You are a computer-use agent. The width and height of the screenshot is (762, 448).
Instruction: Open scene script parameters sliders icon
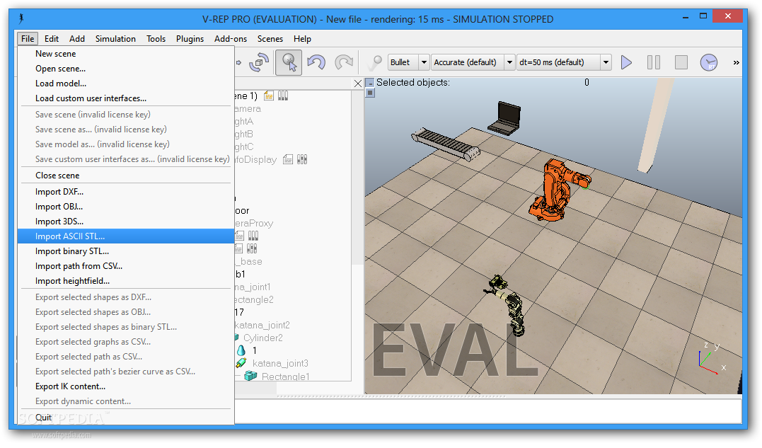click(283, 96)
